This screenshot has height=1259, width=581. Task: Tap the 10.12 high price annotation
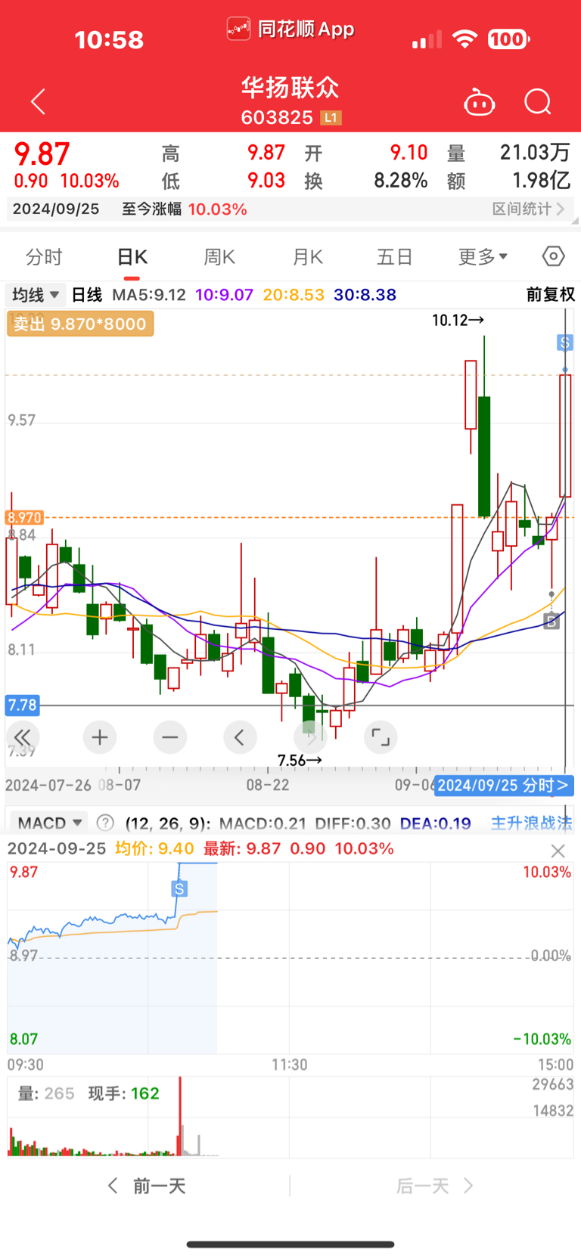[458, 321]
